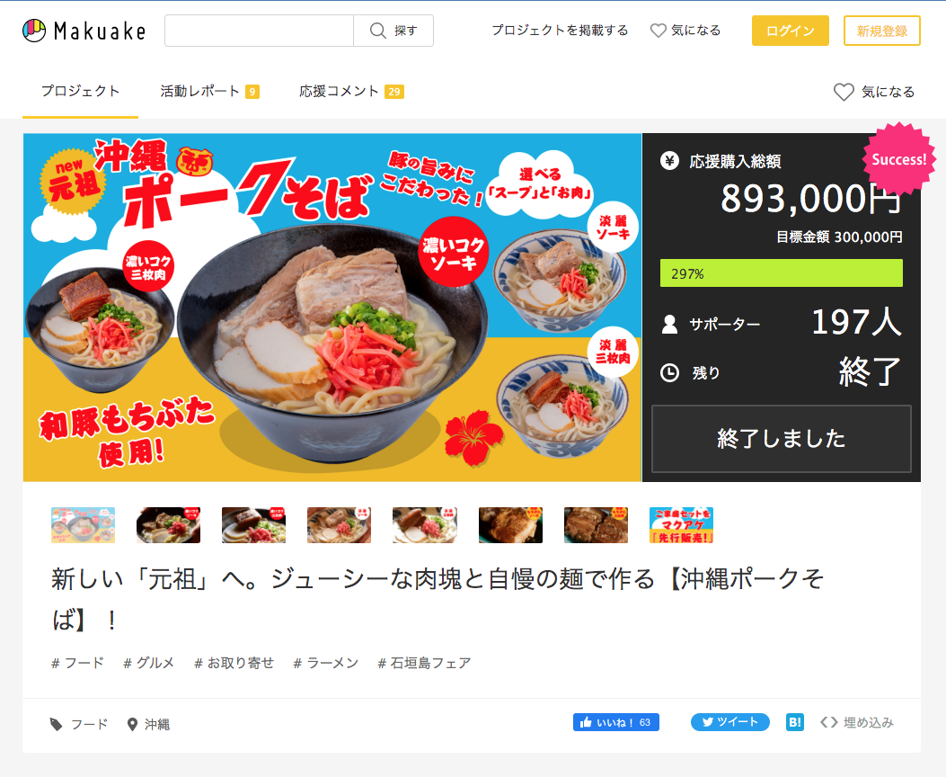This screenshot has height=777, width=946.
Task: Click the 沖縄 location pin link
Action: tap(148, 724)
